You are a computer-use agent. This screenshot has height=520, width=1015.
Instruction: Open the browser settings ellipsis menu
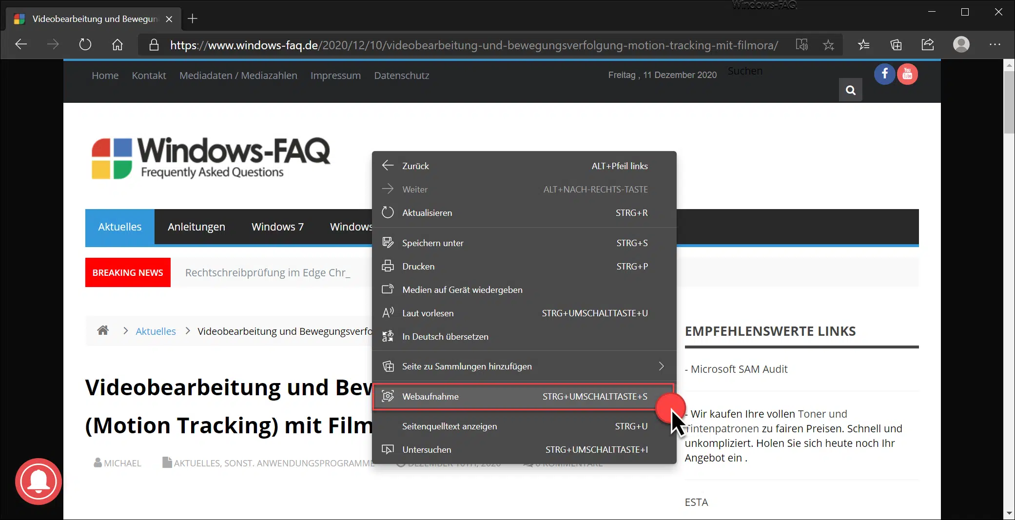pyautogui.click(x=995, y=45)
